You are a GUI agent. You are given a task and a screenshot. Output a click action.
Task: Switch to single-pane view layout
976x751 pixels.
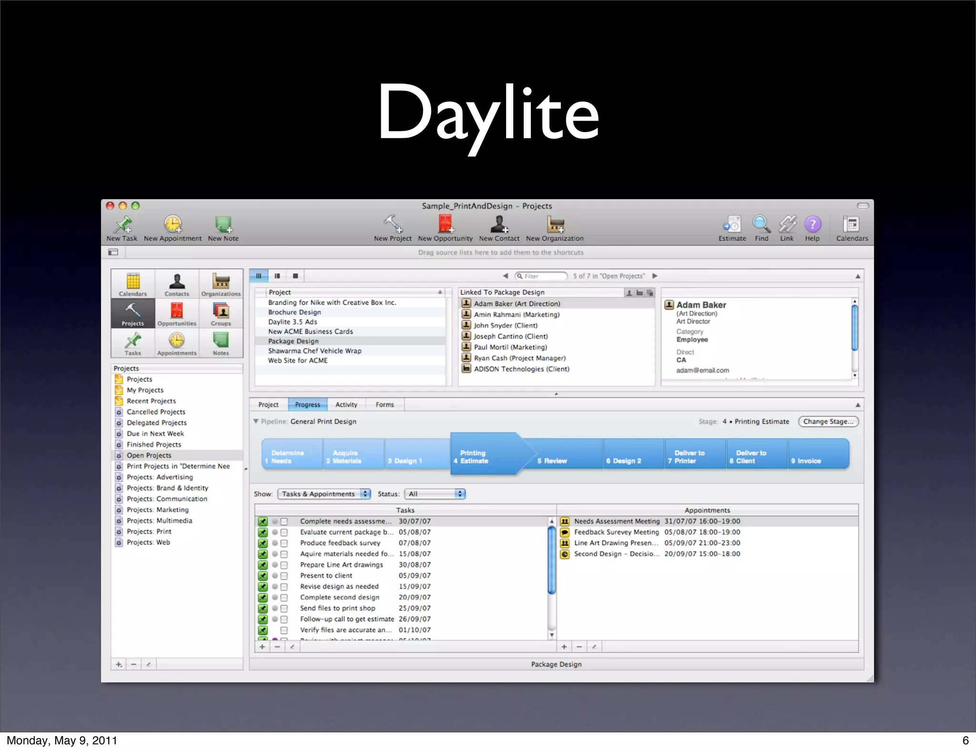coord(295,276)
